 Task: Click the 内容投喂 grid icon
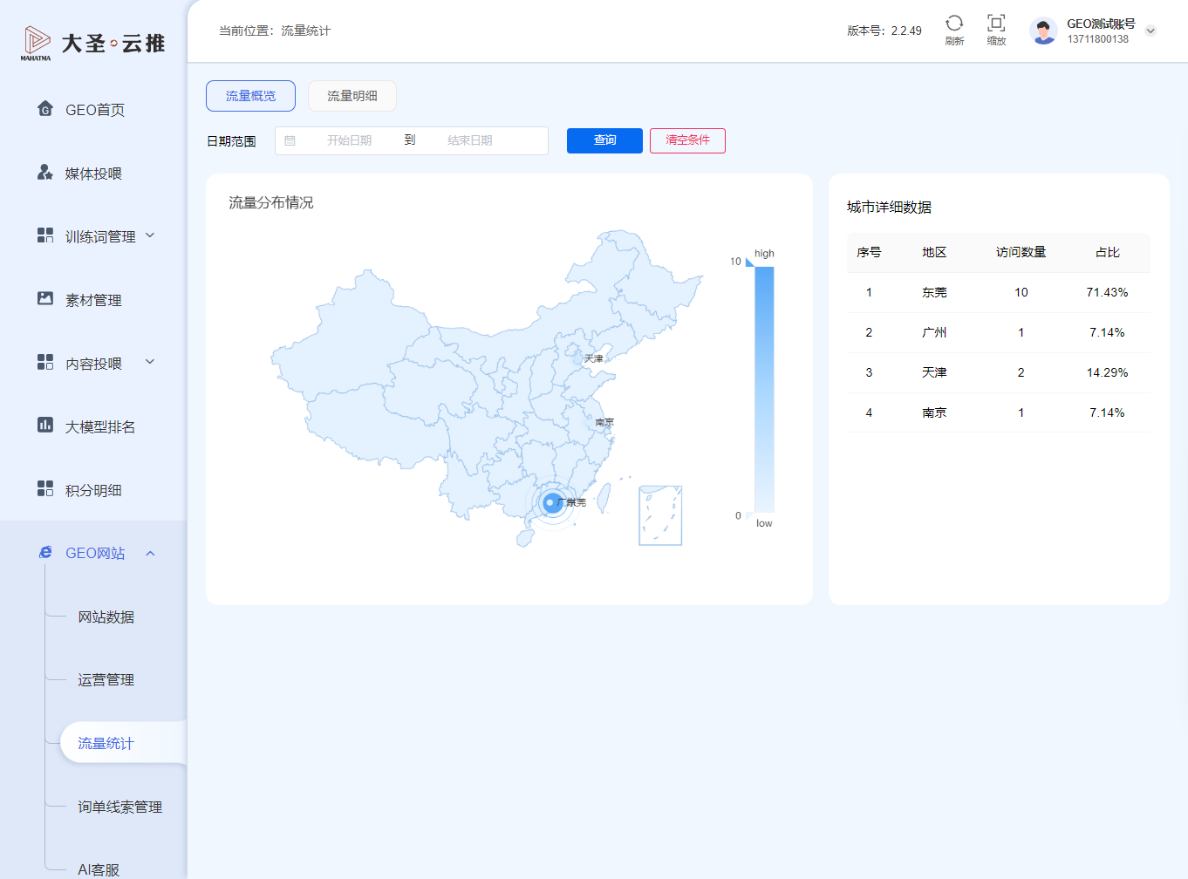click(45, 362)
